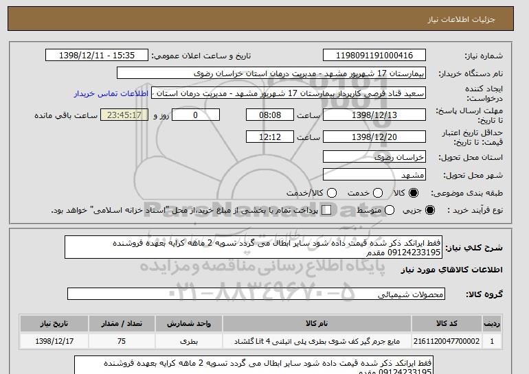Select the کالا radio button
Screen dimensions: 529x374
click(x=414, y=193)
